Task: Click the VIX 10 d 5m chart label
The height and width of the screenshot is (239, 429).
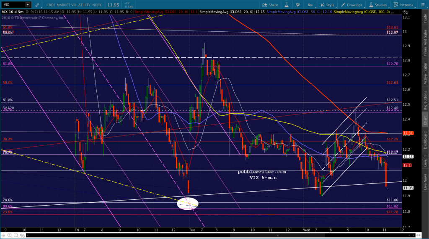Action: pos(13,12)
